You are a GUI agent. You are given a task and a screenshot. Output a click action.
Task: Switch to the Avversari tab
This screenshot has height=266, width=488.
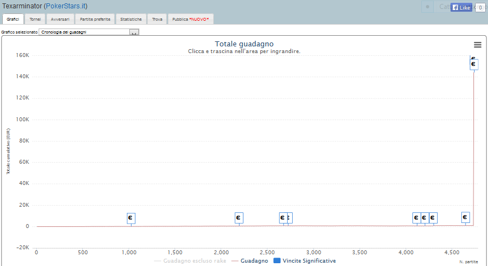coord(60,19)
